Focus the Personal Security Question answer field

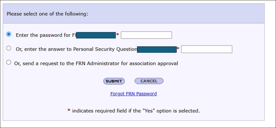[206, 49]
